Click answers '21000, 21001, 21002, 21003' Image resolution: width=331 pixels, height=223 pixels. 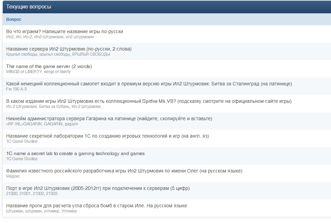coord(32,194)
